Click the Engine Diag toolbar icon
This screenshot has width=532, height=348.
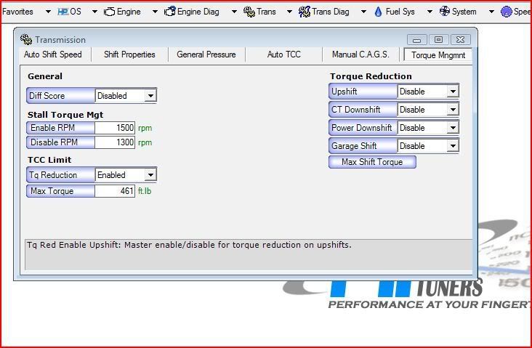pos(169,12)
